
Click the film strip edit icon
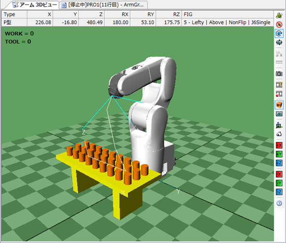click(x=279, y=85)
